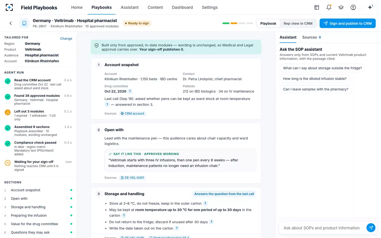Click the four-segment sign-off progress indicator
This screenshot has height=238, width=381.
238,23
